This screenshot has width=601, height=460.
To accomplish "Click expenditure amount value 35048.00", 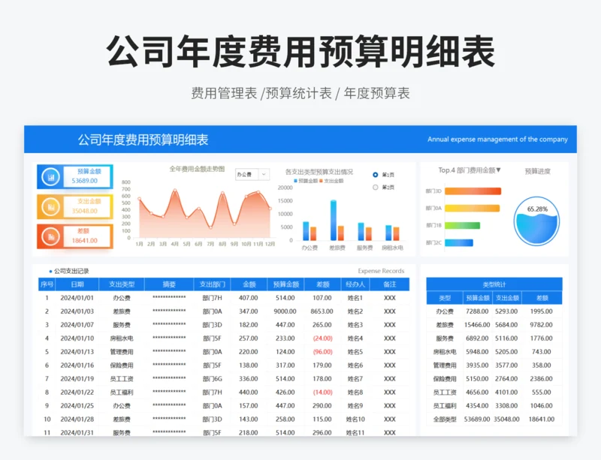I will point(85,211).
